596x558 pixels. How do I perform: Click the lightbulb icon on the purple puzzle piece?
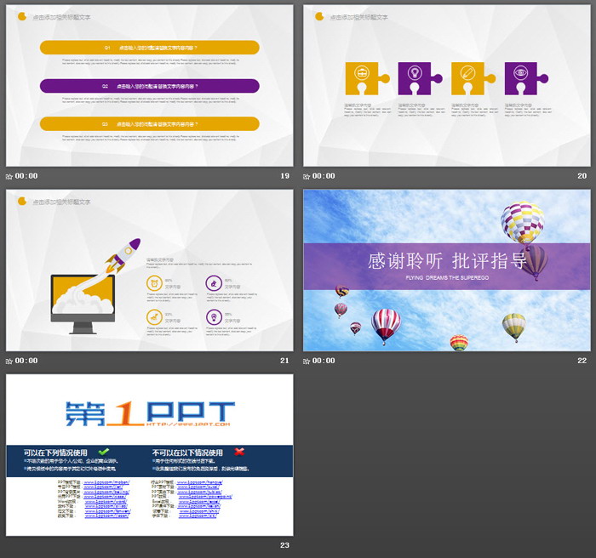pos(415,73)
